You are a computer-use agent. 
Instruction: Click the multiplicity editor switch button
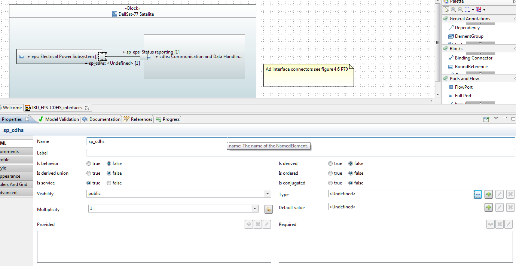[268, 210]
